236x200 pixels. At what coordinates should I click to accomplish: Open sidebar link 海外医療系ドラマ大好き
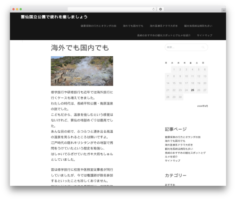pyautogui.click(x=179, y=145)
